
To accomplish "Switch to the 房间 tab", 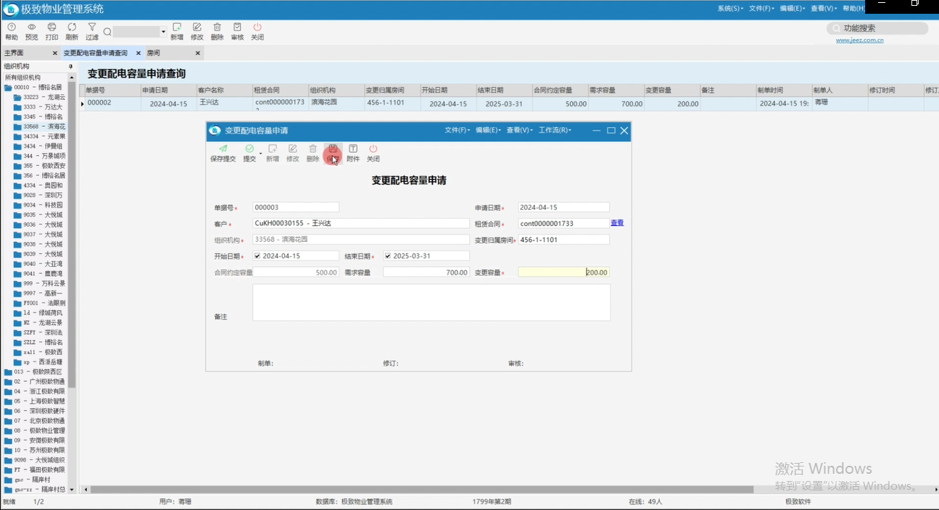I will (x=154, y=53).
